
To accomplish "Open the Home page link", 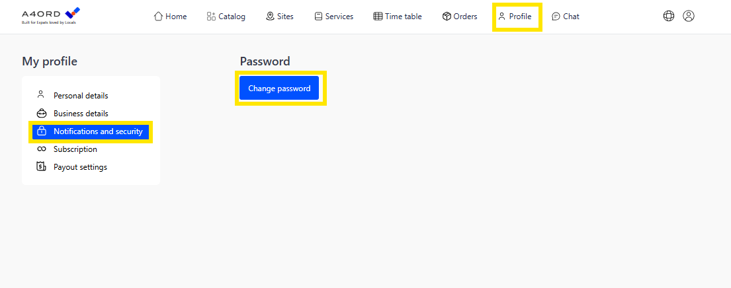I will (x=170, y=17).
